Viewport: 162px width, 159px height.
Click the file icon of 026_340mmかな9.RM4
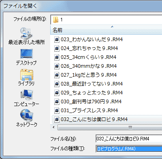tap(57, 66)
